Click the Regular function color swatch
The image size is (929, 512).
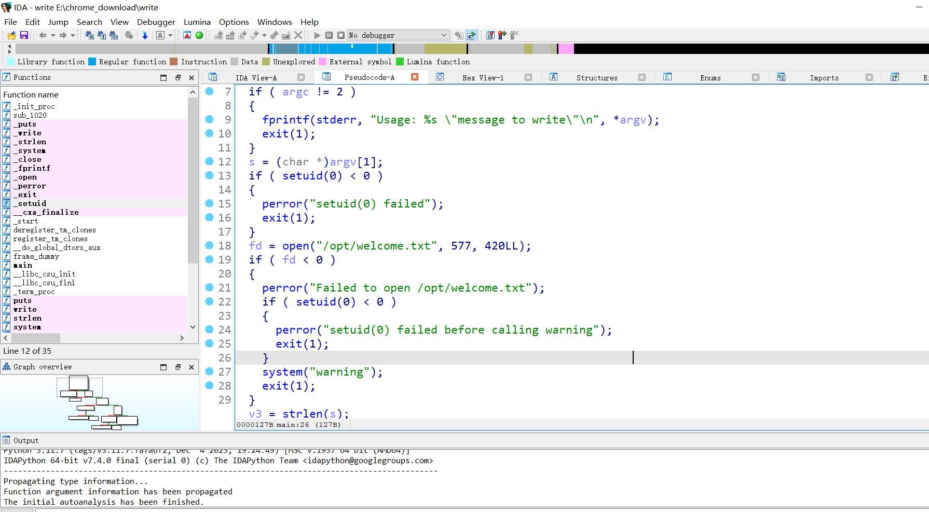pyautogui.click(x=92, y=62)
